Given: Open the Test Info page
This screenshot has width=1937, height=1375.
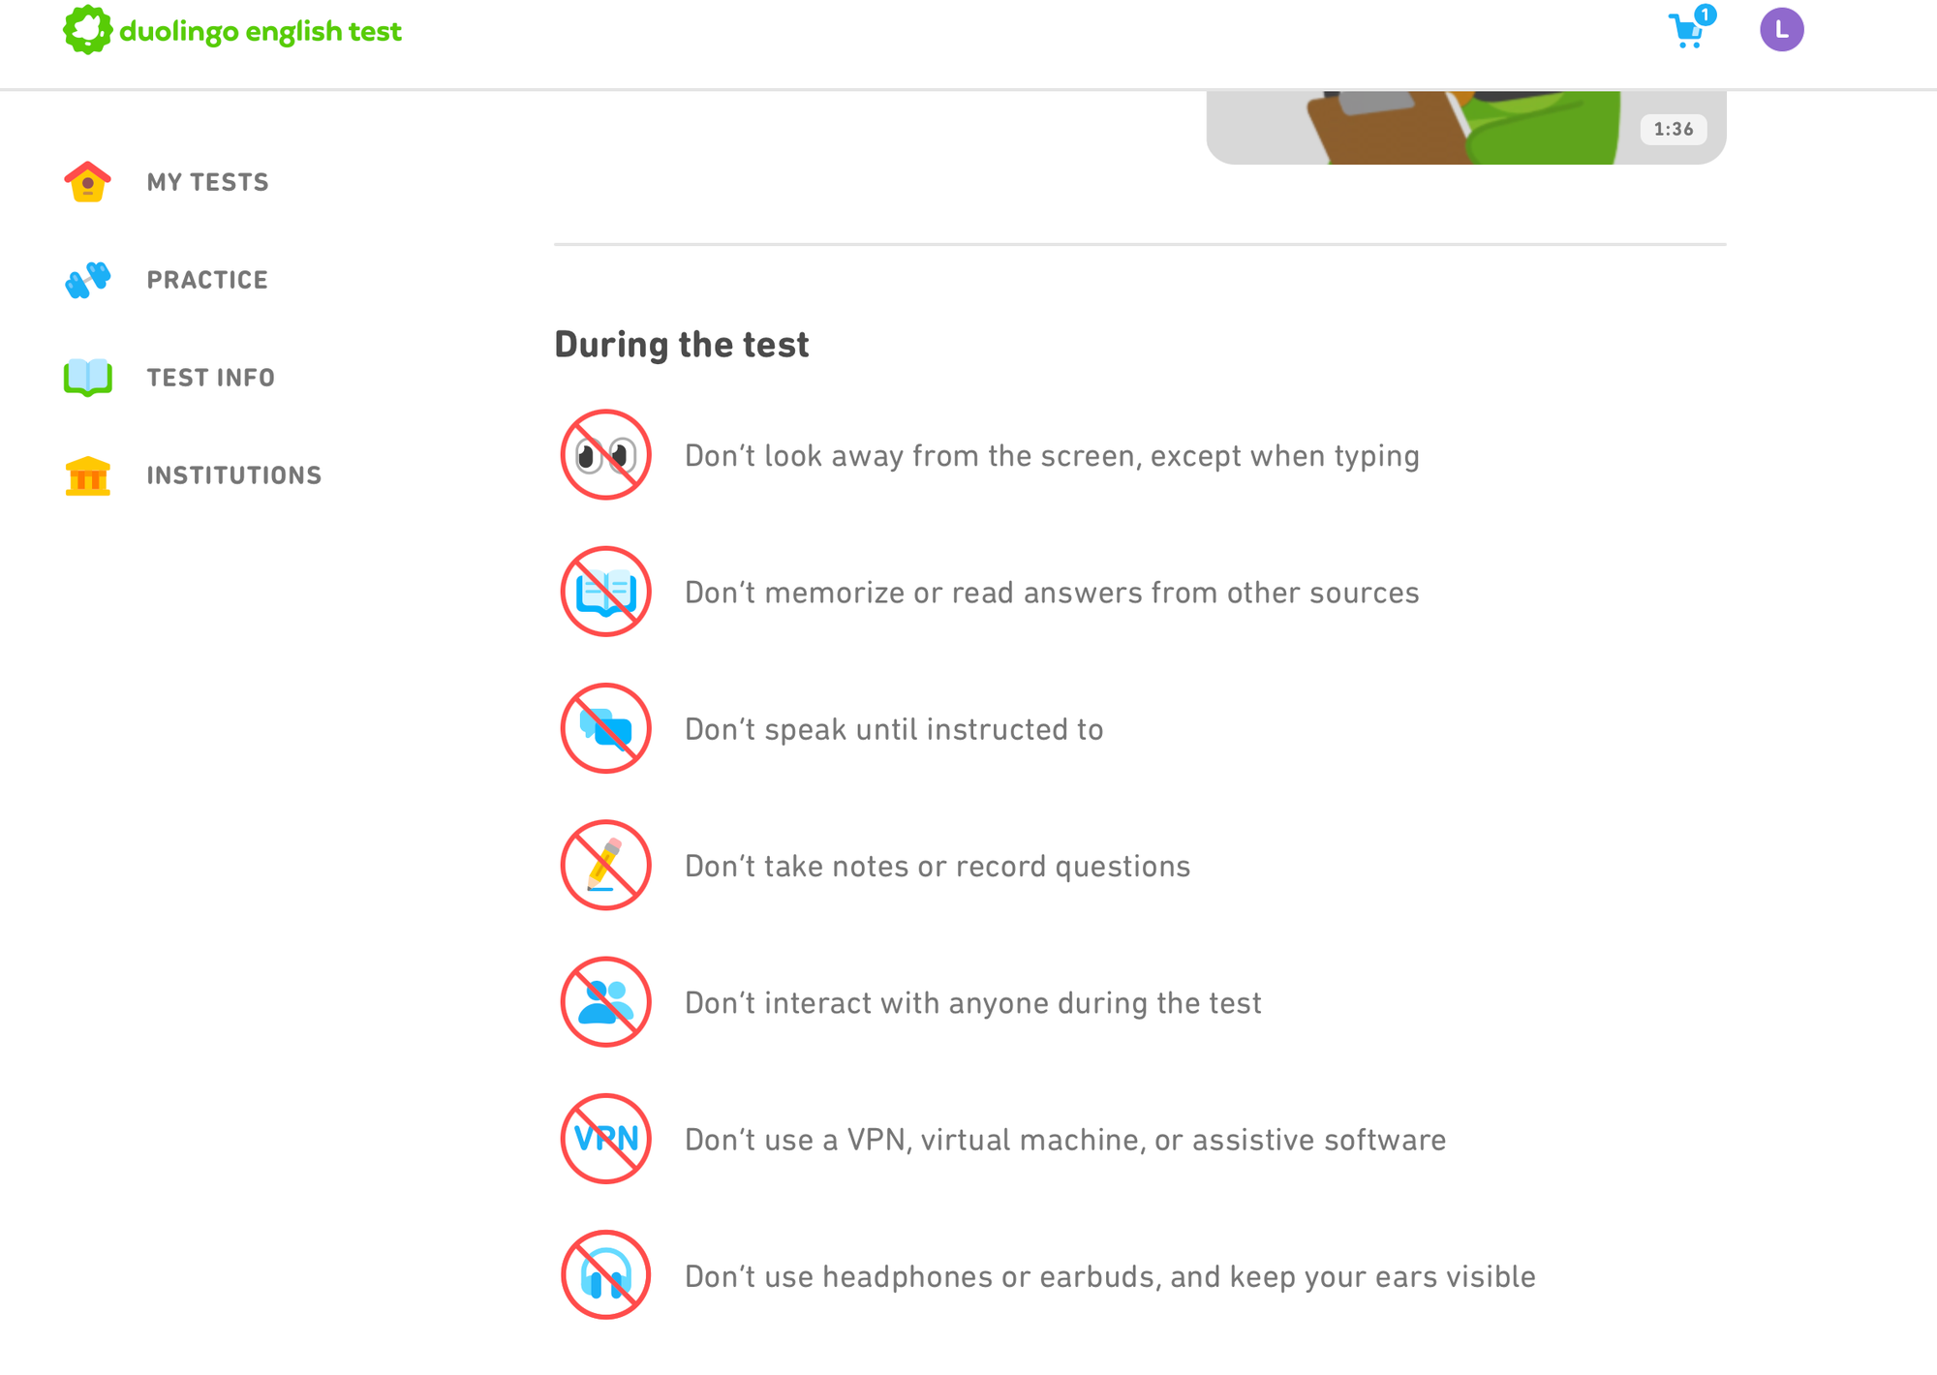Looking at the screenshot, I should pos(210,377).
